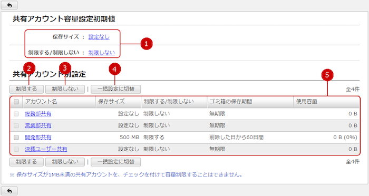Viewport: 369px width, 196px height.
Task: Click the upper 制限する button
Action: 26,89
